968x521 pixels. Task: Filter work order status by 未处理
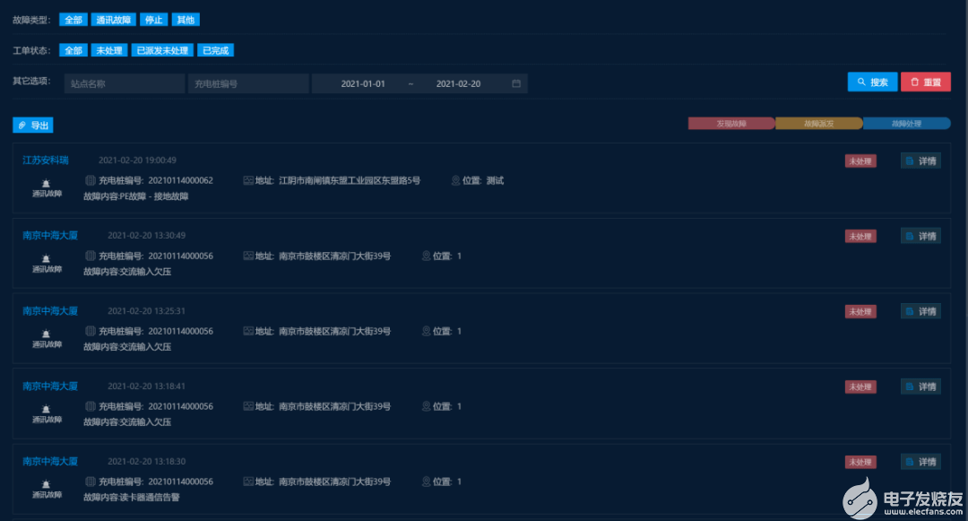[109, 51]
